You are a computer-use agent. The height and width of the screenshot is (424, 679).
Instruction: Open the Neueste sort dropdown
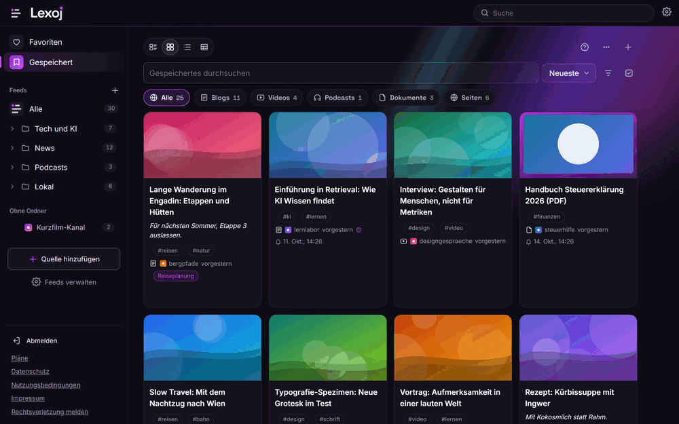click(568, 73)
